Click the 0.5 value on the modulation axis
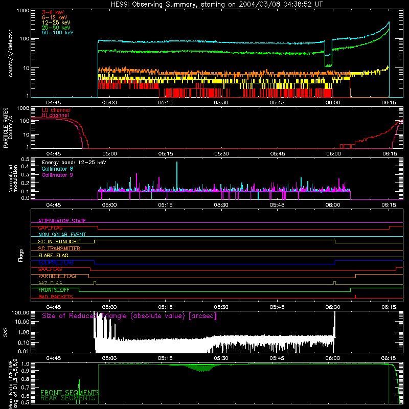The image size is (409, 409). click(25, 160)
